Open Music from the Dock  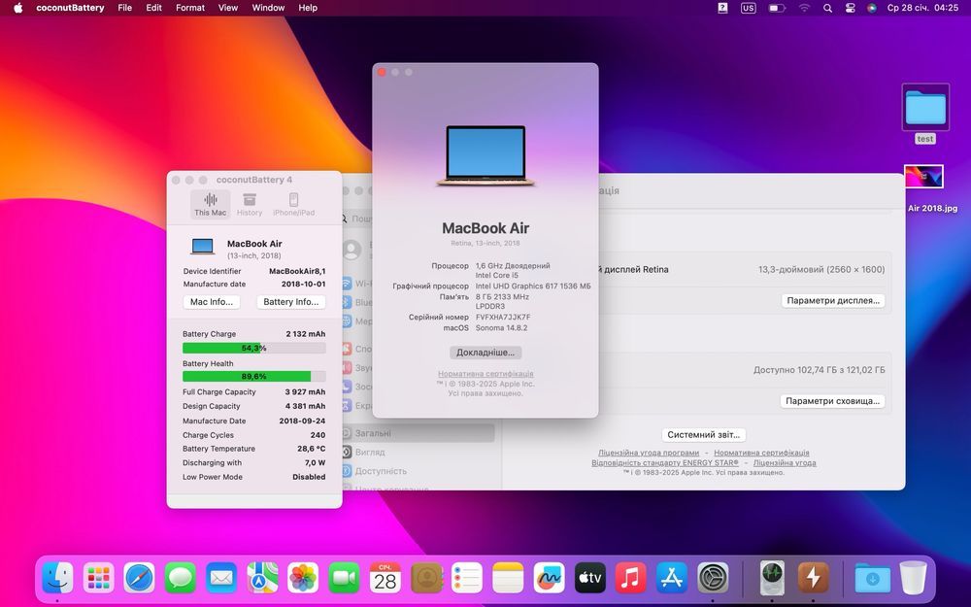coord(630,579)
